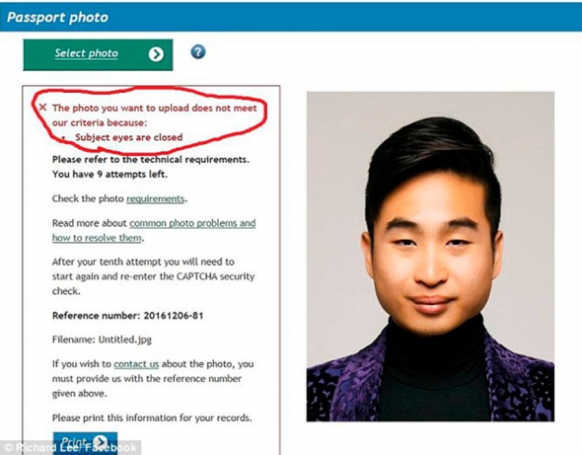
Task: Open common photo problems link
Action: click(x=154, y=230)
